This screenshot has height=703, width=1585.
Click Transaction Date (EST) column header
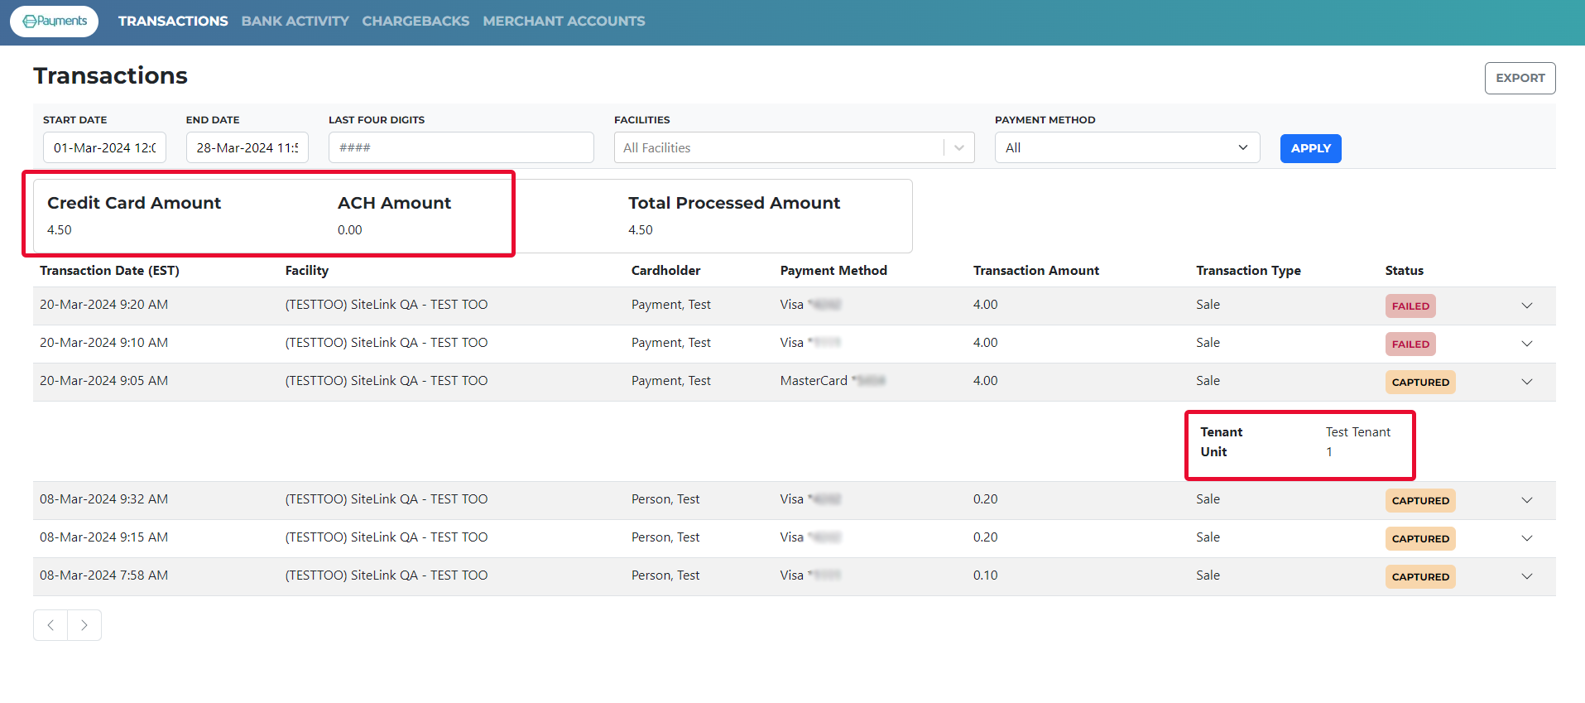[109, 271]
